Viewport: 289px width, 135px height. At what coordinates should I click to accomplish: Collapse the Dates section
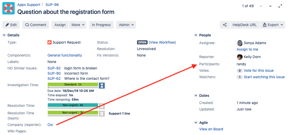[x=196, y=96]
